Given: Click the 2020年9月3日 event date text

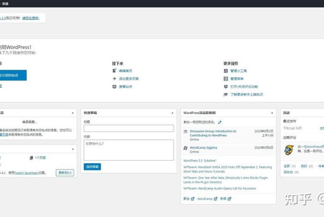Looking at the screenshot, I should (x=264, y=131).
